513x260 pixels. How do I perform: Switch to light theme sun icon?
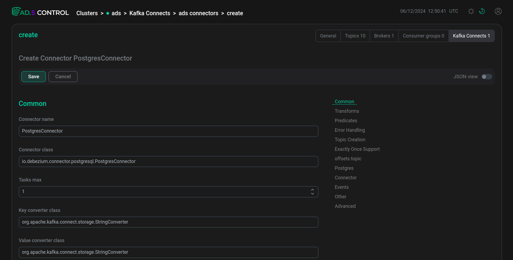[471, 11]
